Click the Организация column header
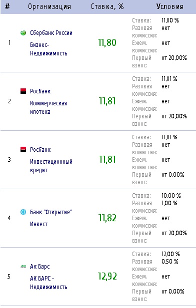 49,6
